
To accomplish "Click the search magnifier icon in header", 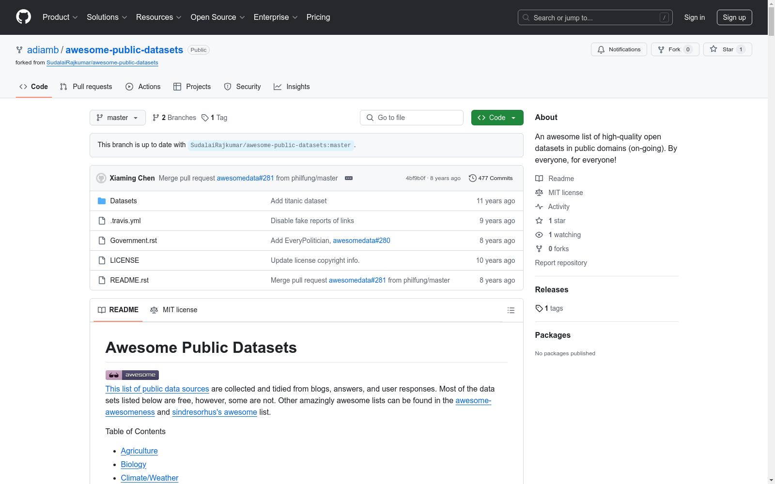I will [x=526, y=17].
